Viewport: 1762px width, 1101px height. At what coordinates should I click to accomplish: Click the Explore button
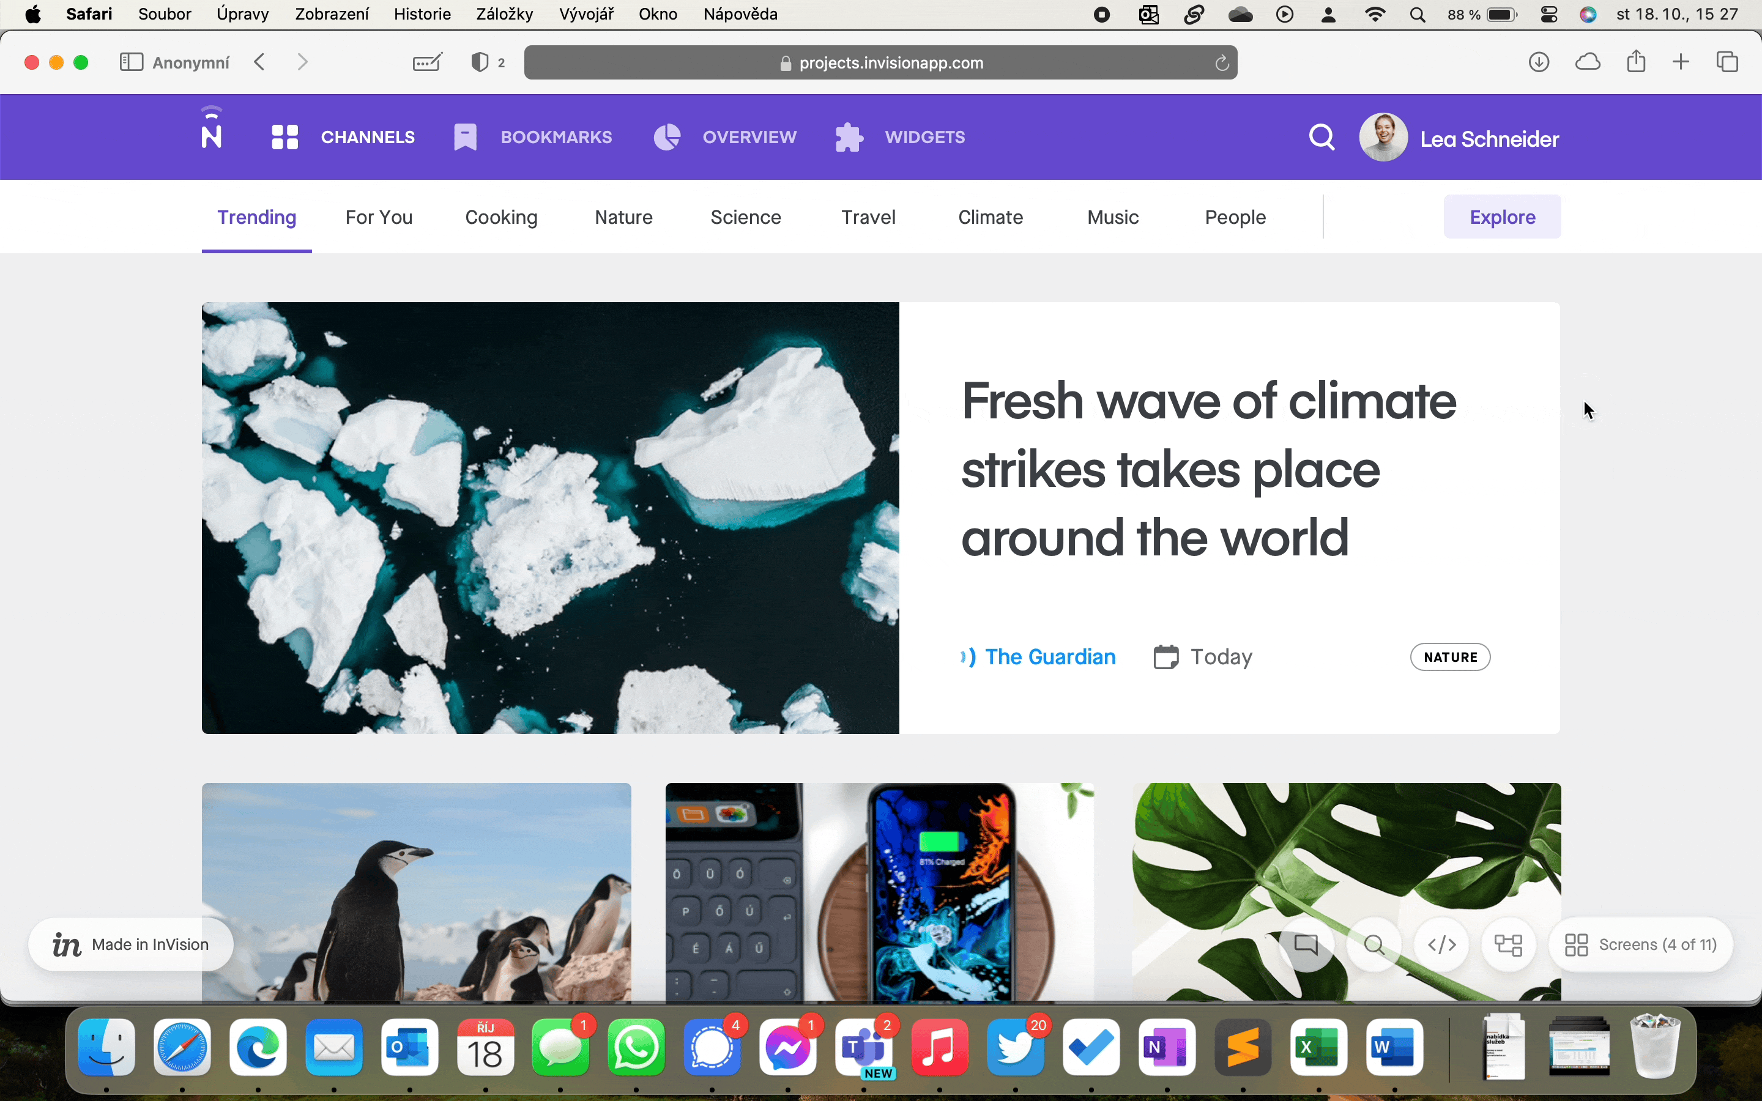click(1502, 217)
